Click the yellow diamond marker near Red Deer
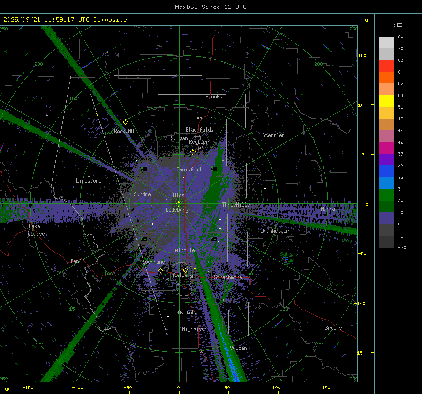The width and height of the screenshot is (422, 394). [193, 152]
